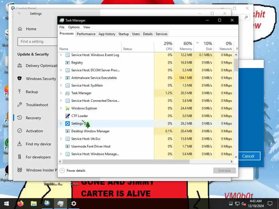The image size is (279, 209).
Task: Switch to the Startup tab
Action: tap(124, 34)
